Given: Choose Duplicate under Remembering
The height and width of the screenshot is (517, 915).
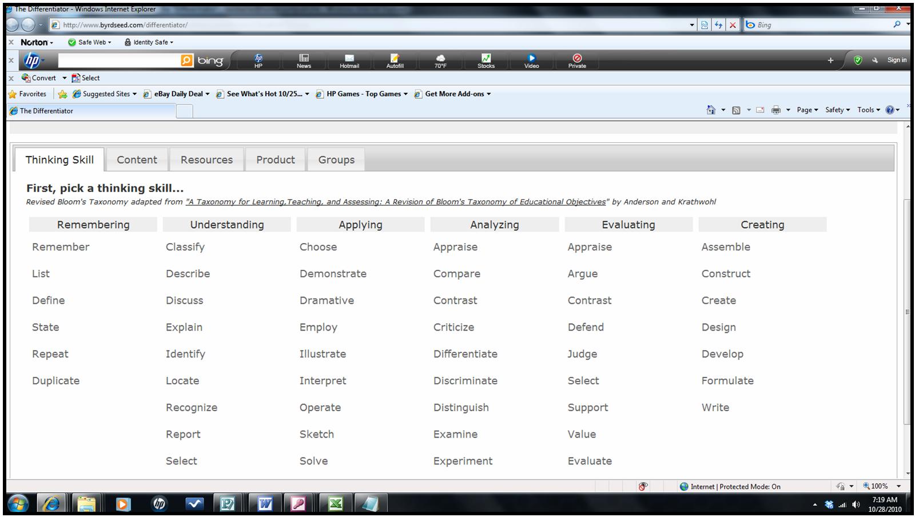Looking at the screenshot, I should 55,381.
